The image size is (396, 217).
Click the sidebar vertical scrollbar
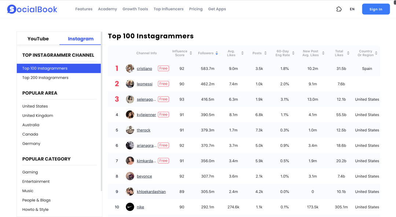coord(102,111)
